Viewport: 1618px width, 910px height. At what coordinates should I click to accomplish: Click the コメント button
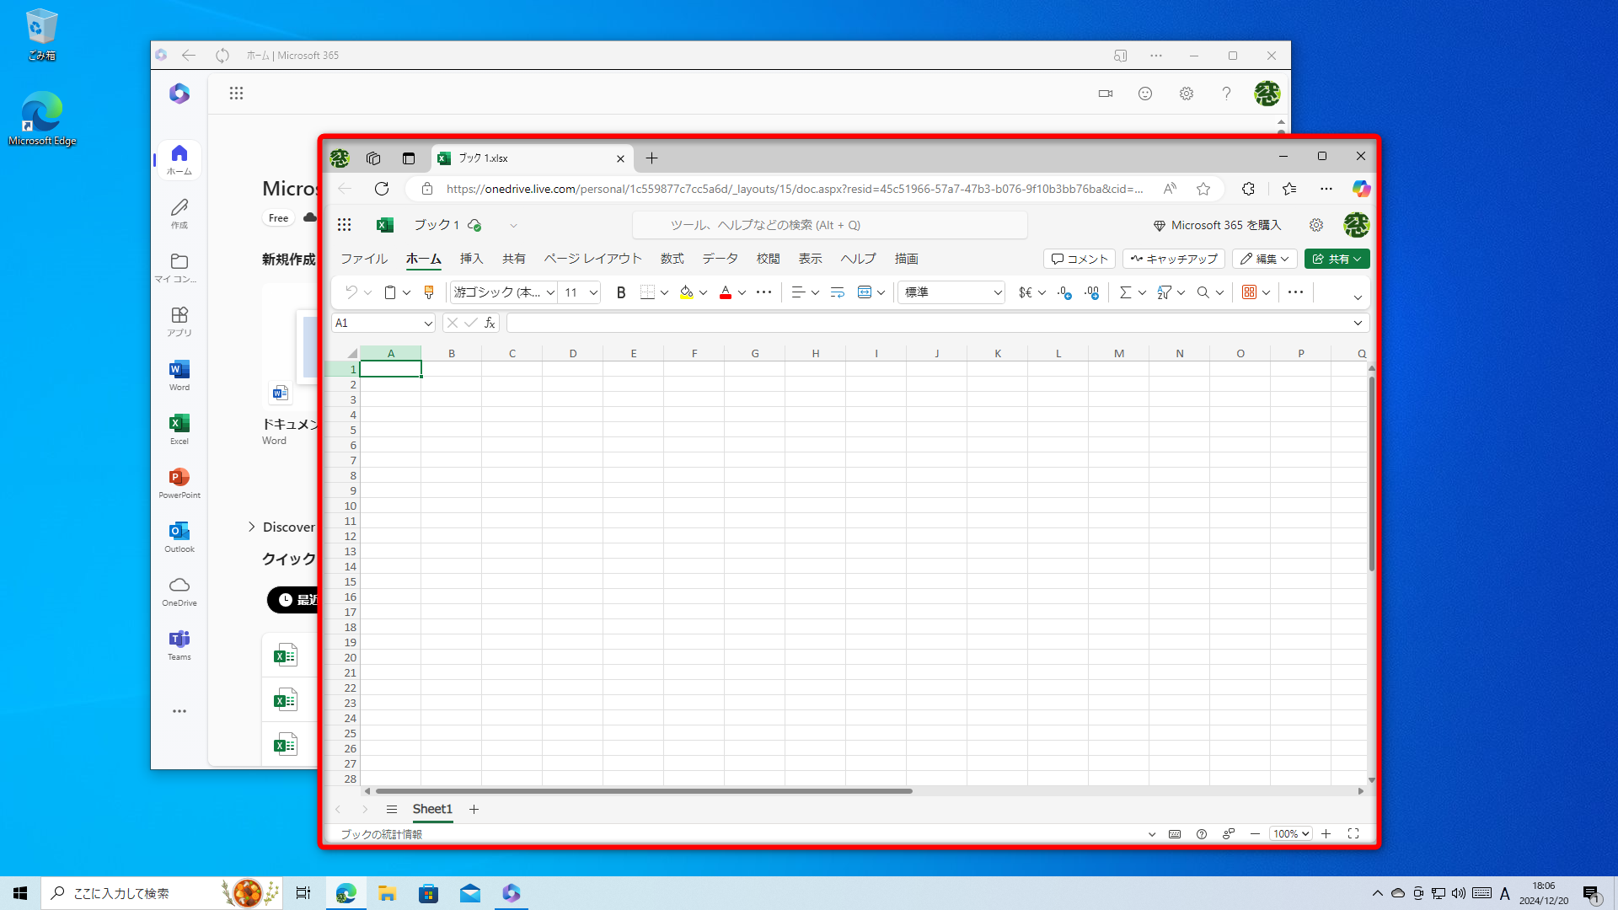1079,259
